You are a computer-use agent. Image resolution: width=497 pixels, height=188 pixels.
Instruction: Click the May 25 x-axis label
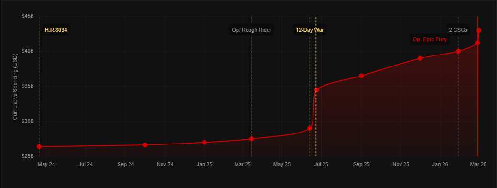pos(282,165)
